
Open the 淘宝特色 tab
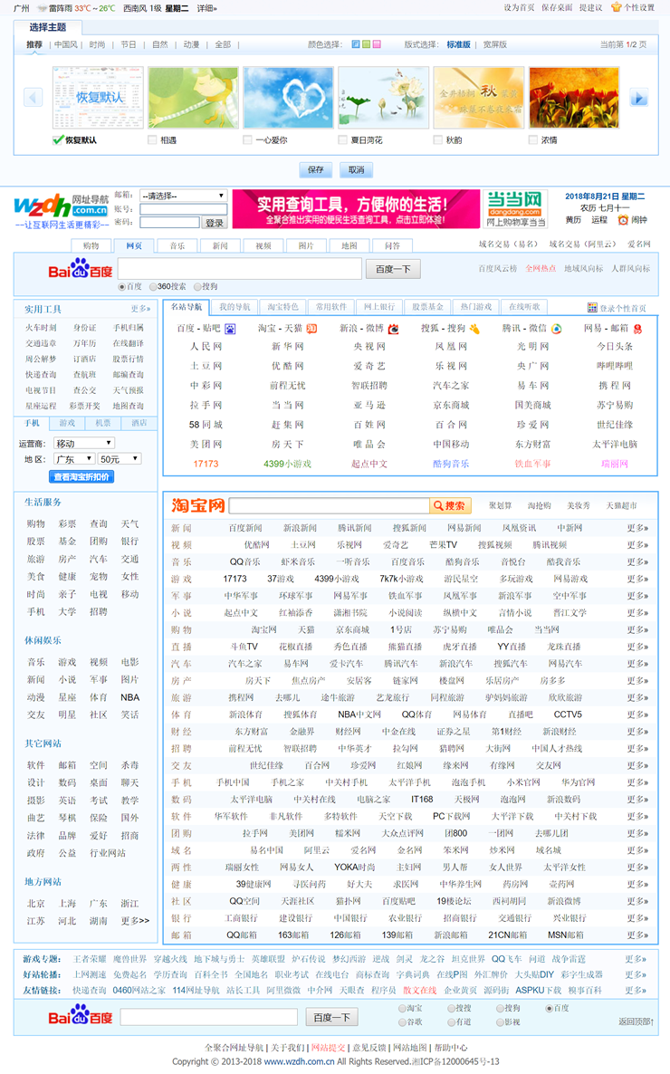pyautogui.click(x=282, y=307)
